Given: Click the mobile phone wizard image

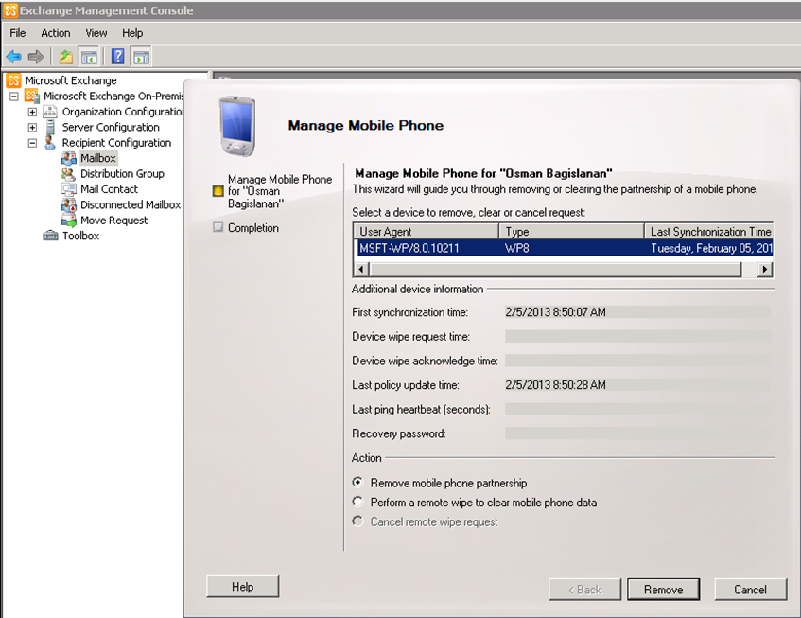Looking at the screenshot, I should pyautogui.click(x=237, y=126).
